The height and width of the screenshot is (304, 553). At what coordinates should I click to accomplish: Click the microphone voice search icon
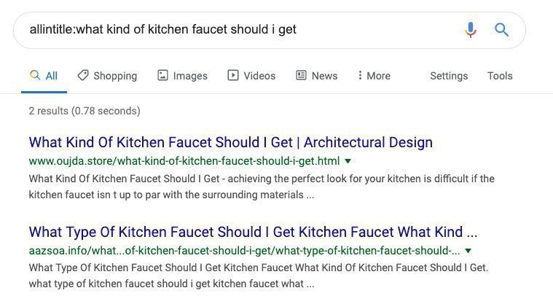[471, 30]
